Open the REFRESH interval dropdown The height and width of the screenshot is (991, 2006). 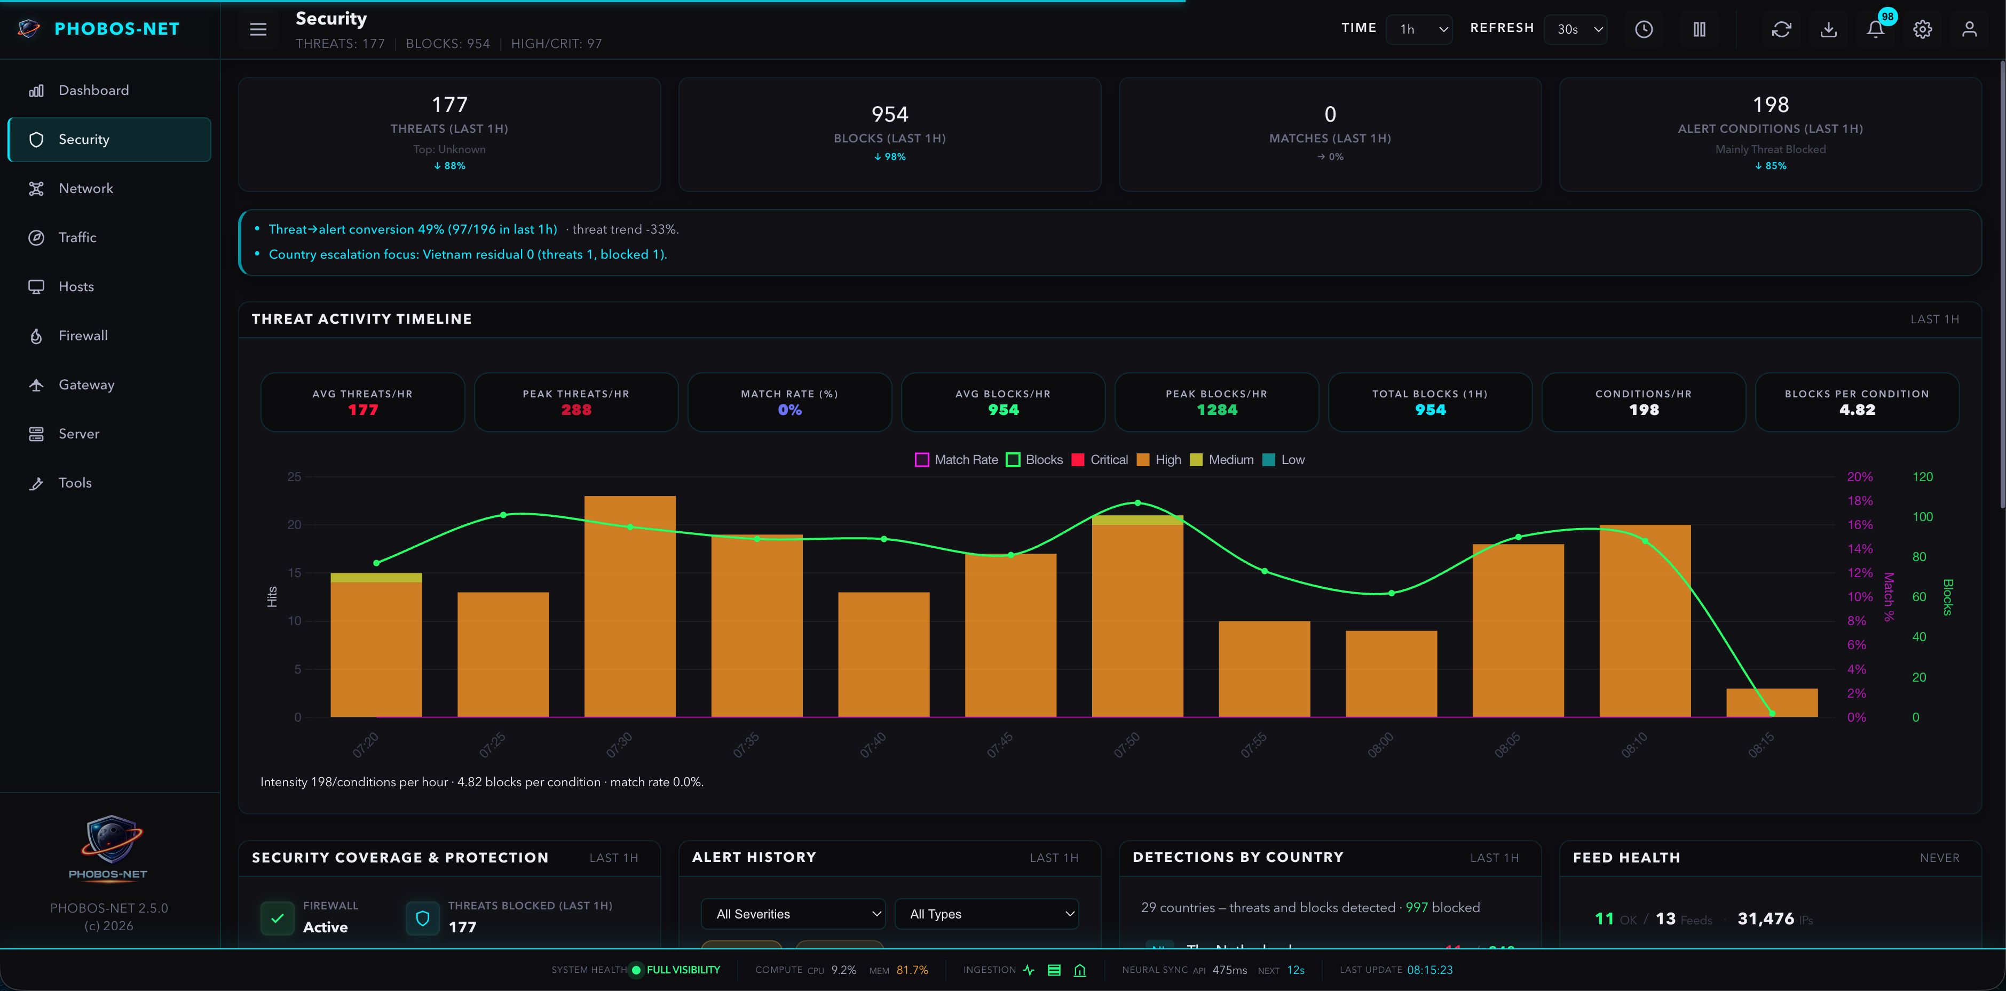pos(1575,29)
